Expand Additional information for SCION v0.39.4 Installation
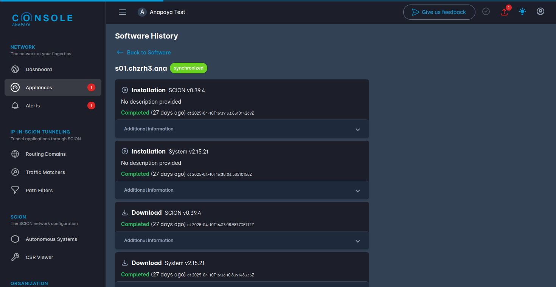The width and height of the screenshot is (556, 287). click(x=242, y=129)
